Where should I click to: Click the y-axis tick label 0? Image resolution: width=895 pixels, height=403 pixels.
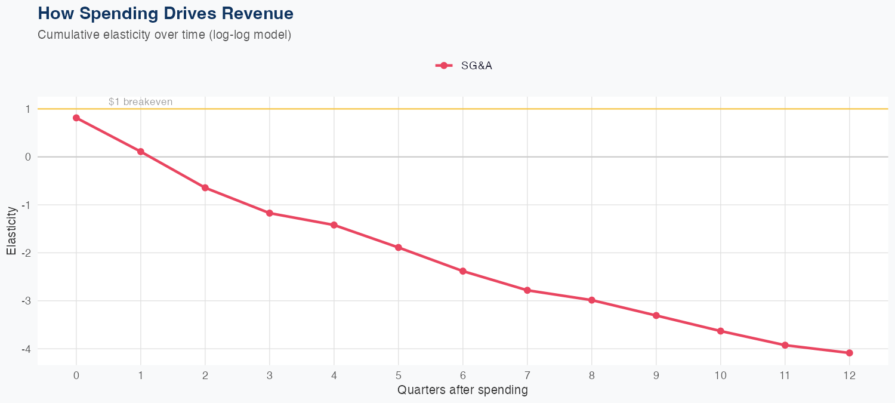(x=27, y=157)
